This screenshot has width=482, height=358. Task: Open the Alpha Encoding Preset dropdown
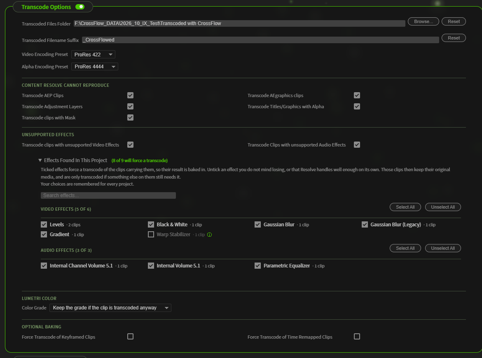click(x=95, y=67)
